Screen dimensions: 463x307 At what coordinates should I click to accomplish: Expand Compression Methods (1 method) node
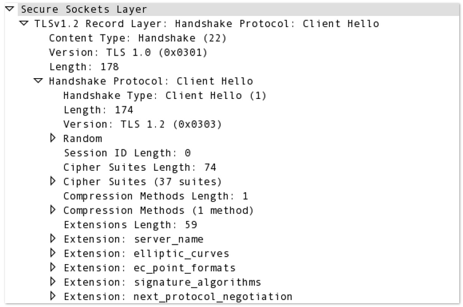tap(53, 210)
